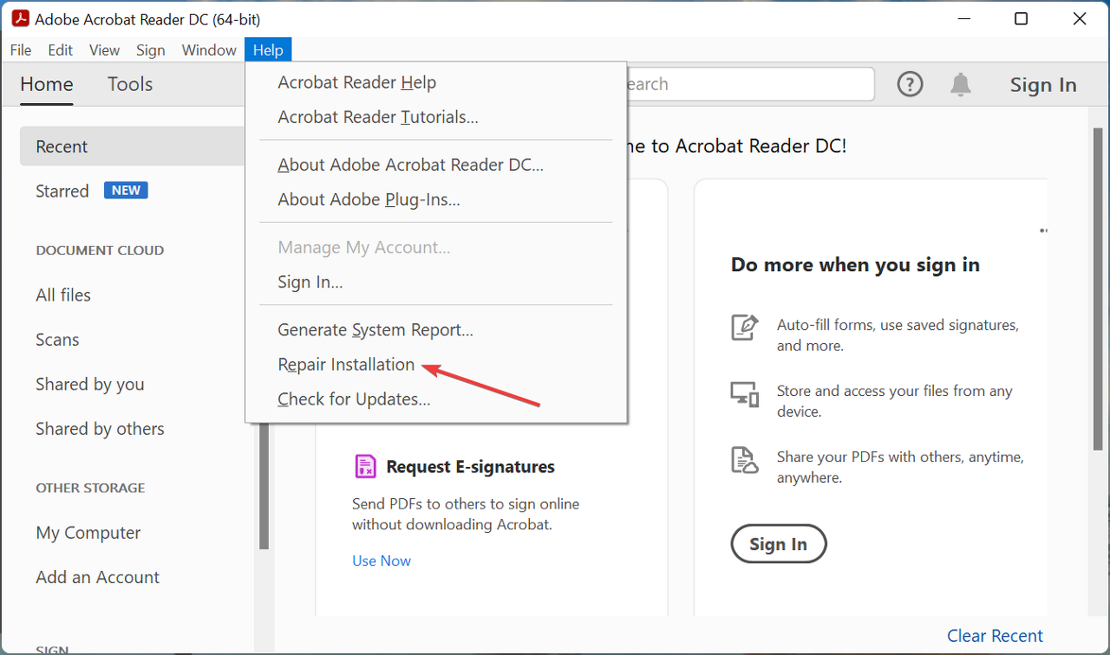Click Sign In in the top toolbar

[x=1043, y=84]
